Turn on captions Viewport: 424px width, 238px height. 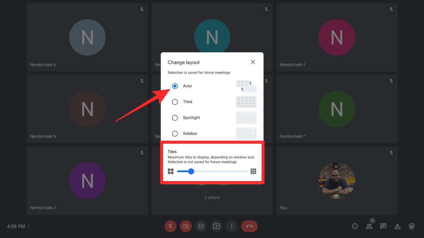click(201, 226)
